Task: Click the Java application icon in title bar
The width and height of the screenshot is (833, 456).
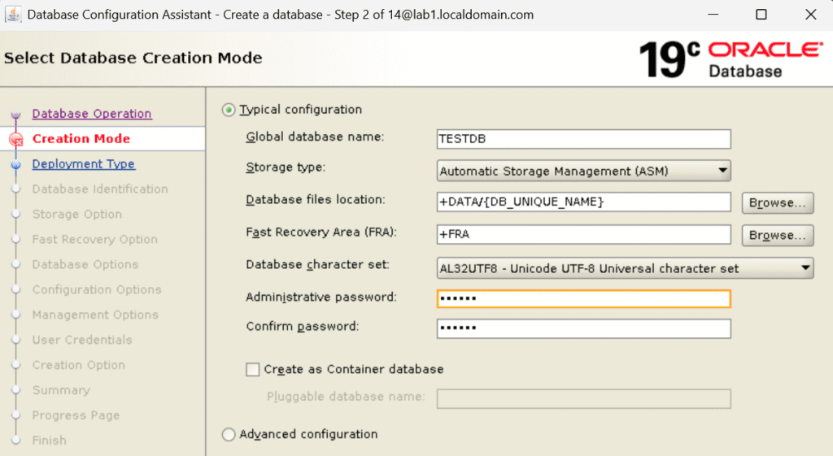Action: (13, 15)
